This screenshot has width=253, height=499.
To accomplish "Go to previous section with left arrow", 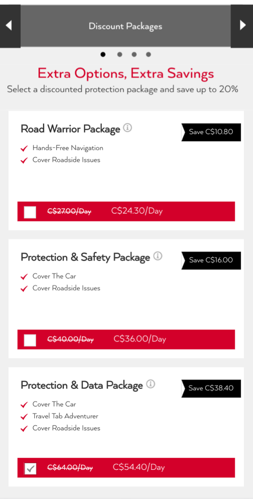I will 10,26.
